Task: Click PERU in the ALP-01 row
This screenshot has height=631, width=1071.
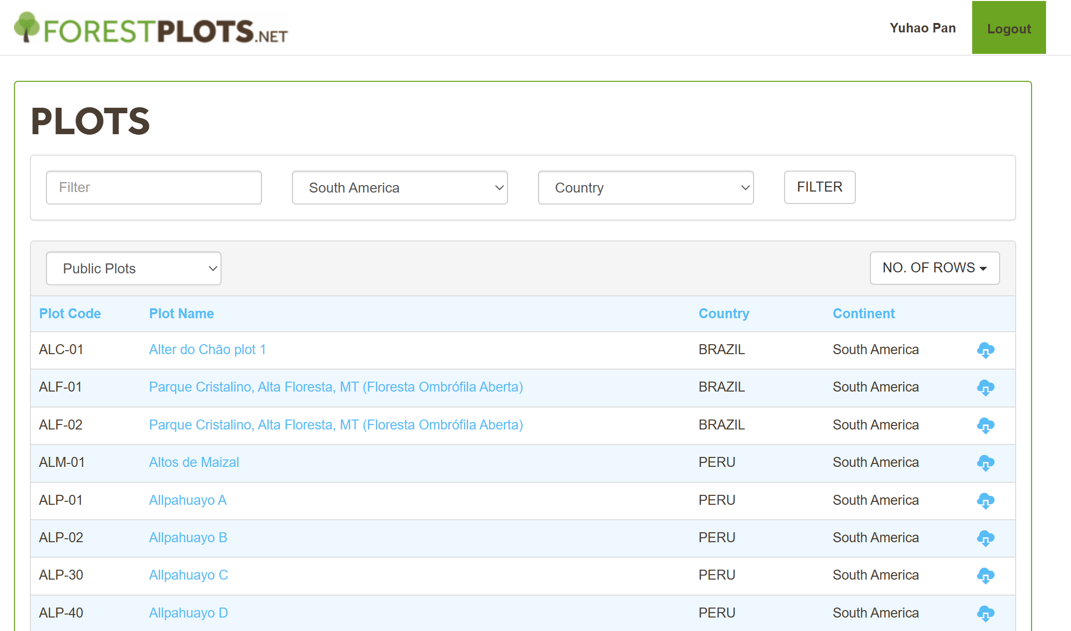Action: [x=717, y=500]
